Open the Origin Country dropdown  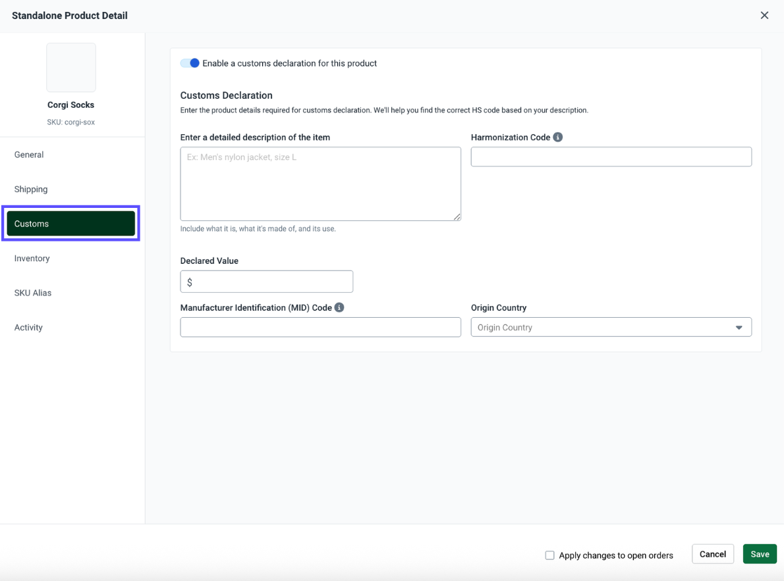point(611,327)
